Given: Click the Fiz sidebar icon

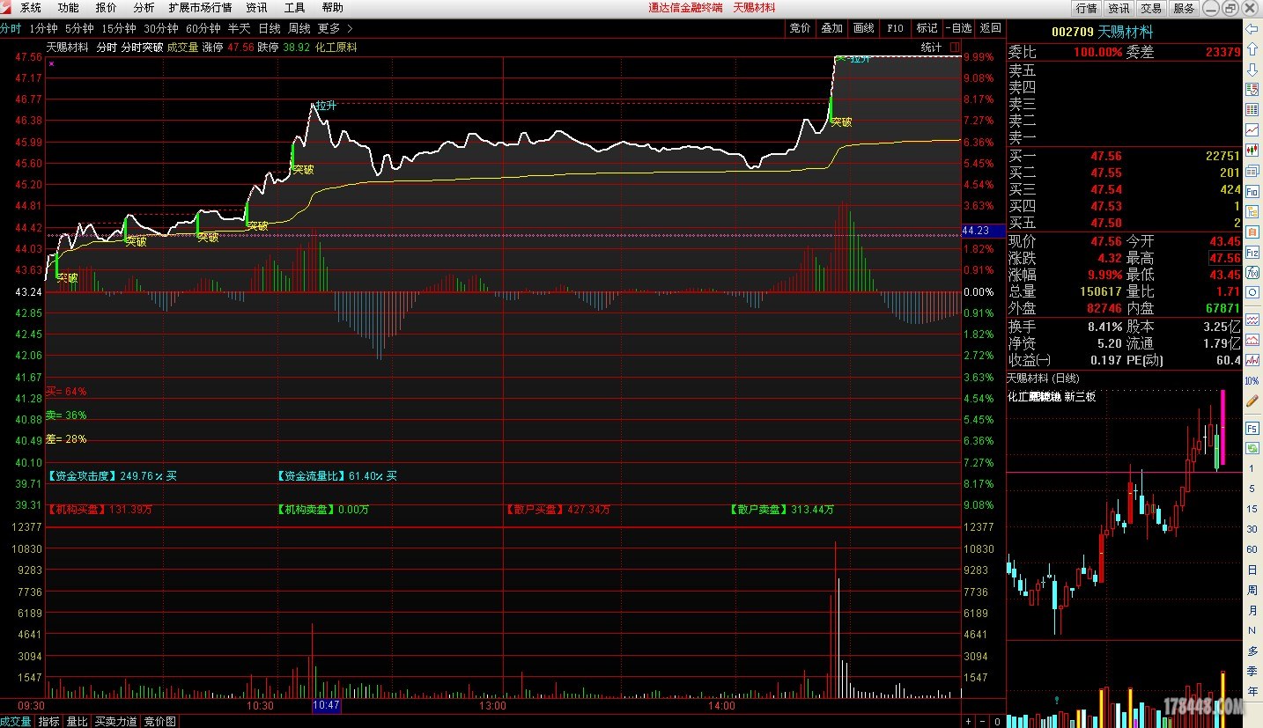Looking at the screenshot, I should tap(1252, 252).
